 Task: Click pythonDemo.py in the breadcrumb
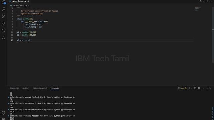coord(20,5)
